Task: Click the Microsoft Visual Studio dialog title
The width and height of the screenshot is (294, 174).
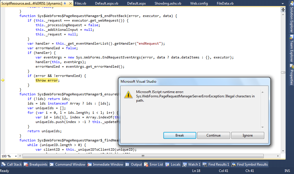Action: coord(138,82)
